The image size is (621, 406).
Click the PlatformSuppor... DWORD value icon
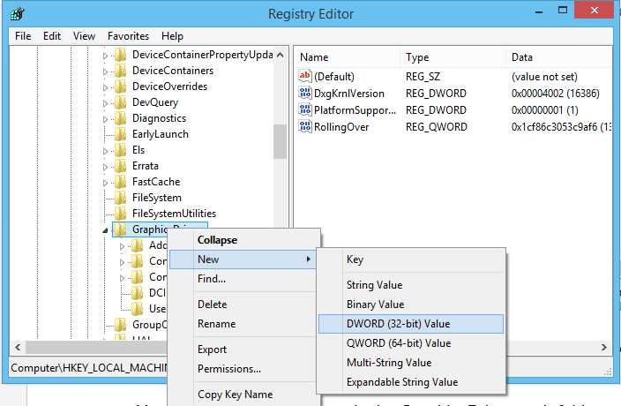coord(305,109)
